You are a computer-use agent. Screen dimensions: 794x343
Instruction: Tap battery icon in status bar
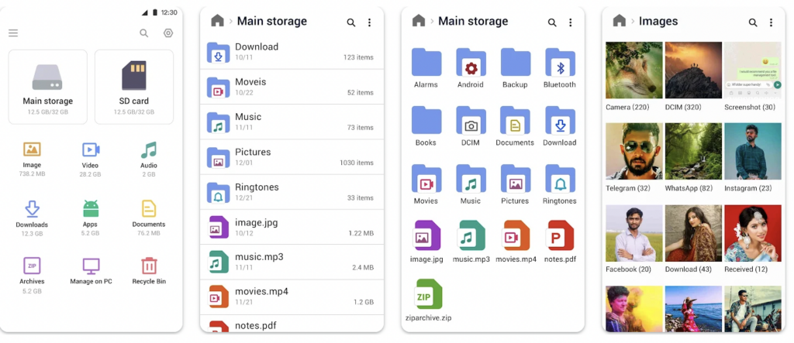click(155, 12)
